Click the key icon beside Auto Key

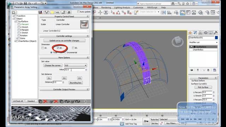pos(146,121)
